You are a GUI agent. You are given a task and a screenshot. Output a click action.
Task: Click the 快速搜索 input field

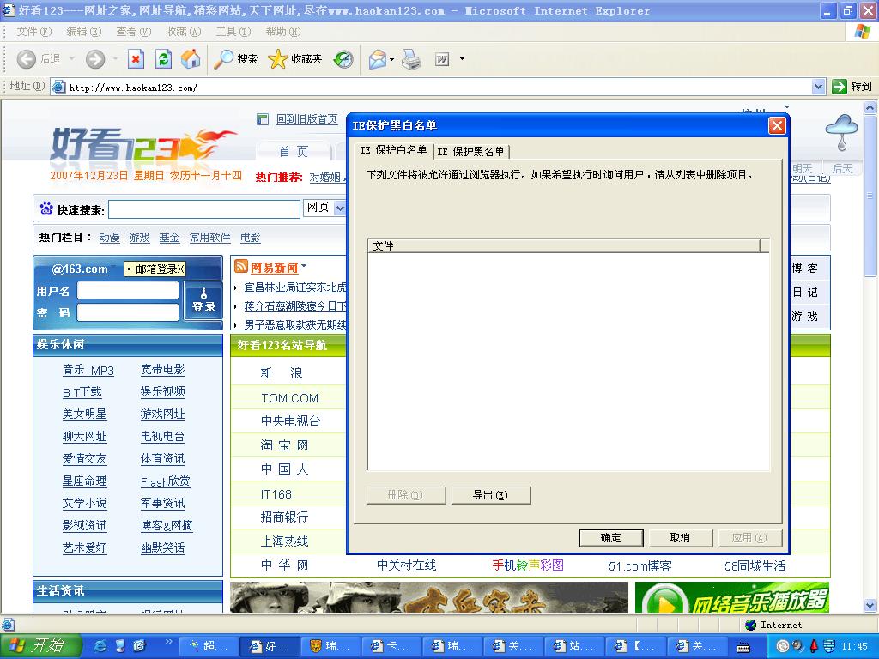point(204,209)
